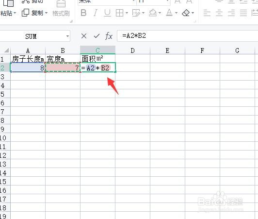258x219 pixels.
Task: Click cell A1 房子长度m
Action: click(28, 59)
